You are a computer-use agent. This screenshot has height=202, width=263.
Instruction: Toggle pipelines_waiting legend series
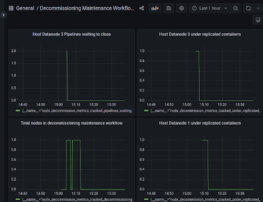tap(77, 111)
